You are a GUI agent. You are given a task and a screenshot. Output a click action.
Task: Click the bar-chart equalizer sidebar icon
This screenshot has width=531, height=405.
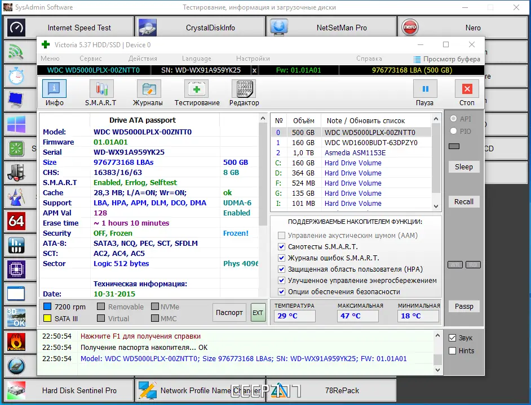(16, 245)
